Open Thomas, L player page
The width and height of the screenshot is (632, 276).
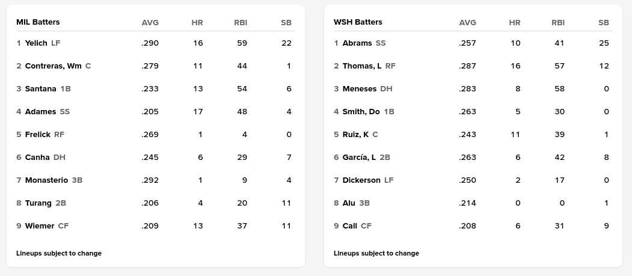[362, 66]
